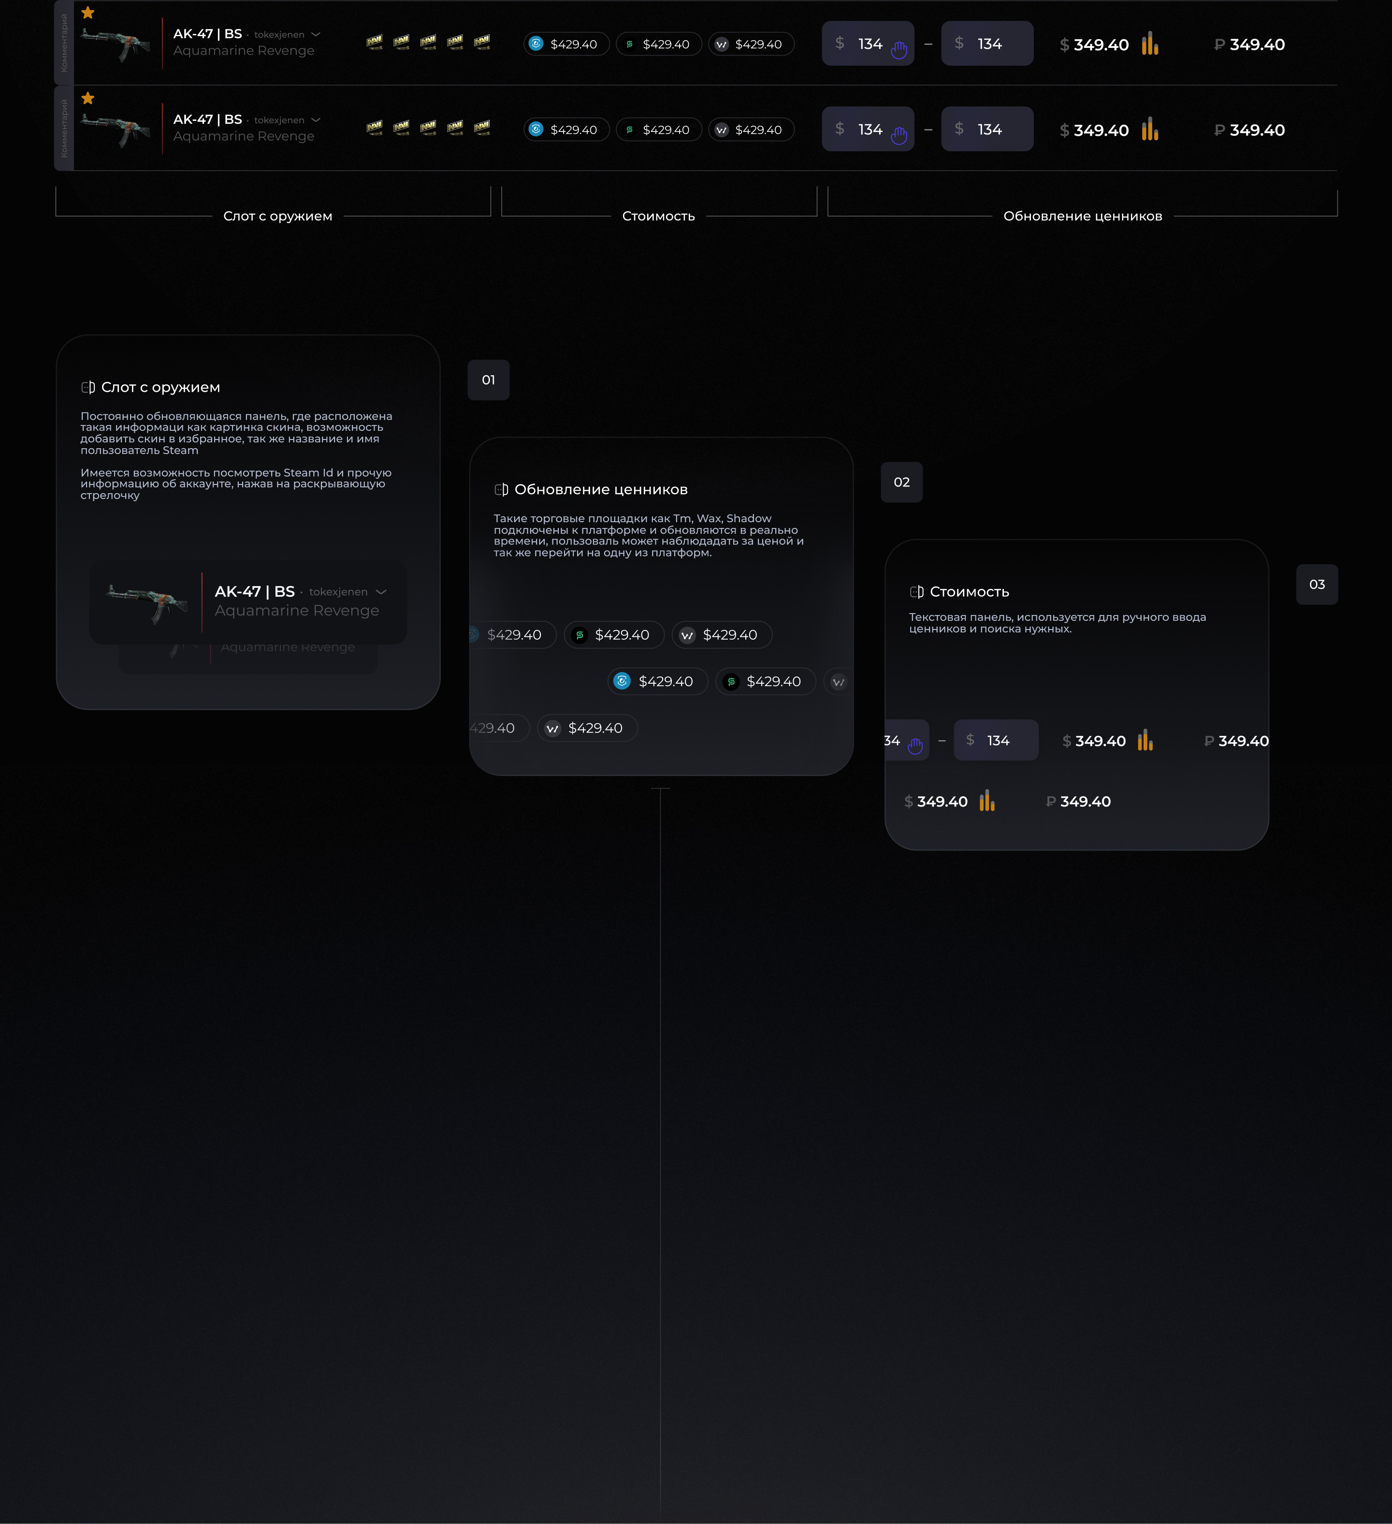The height and width of the screenshot is (1524, 1392).
Task: Click orange bar chart icon in first row
Action: [1149, 44]
